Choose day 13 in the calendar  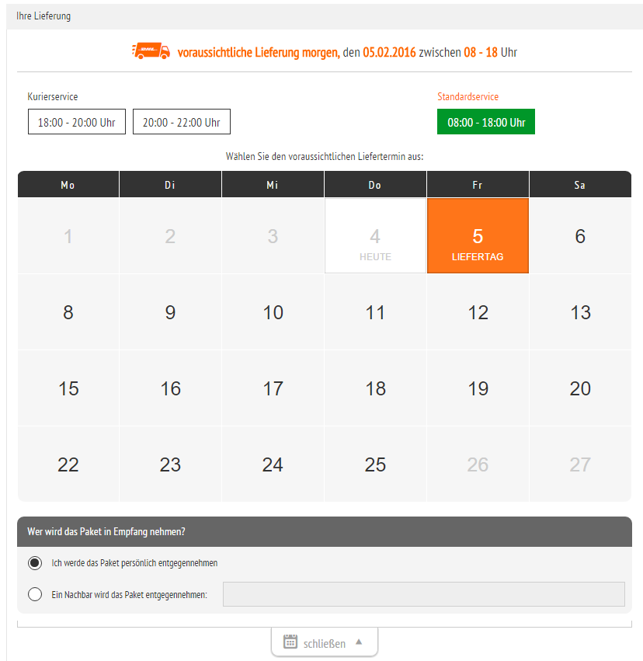coord(580,312)
